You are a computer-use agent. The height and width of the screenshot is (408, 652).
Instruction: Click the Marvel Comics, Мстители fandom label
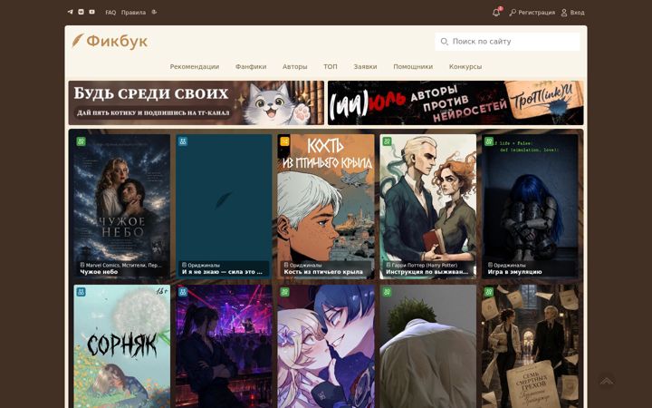[120, 265]
